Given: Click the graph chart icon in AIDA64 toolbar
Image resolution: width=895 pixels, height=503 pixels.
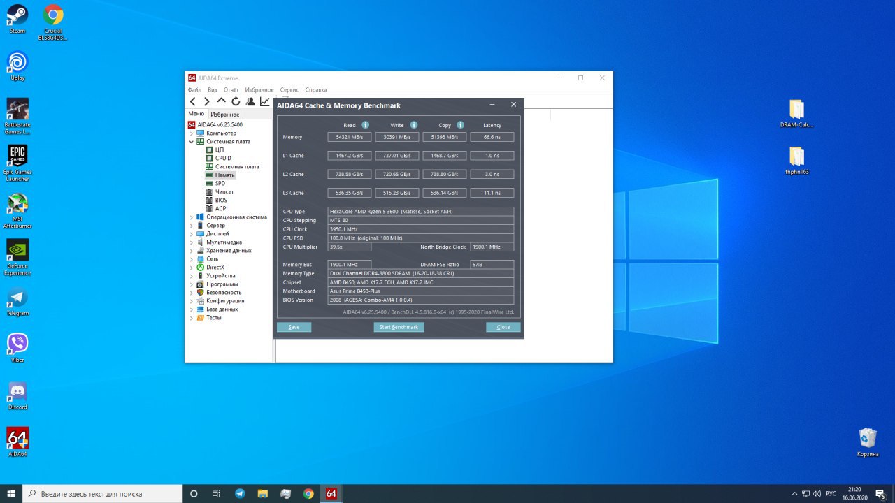Looking at the screenshot, I should point(265,101).
